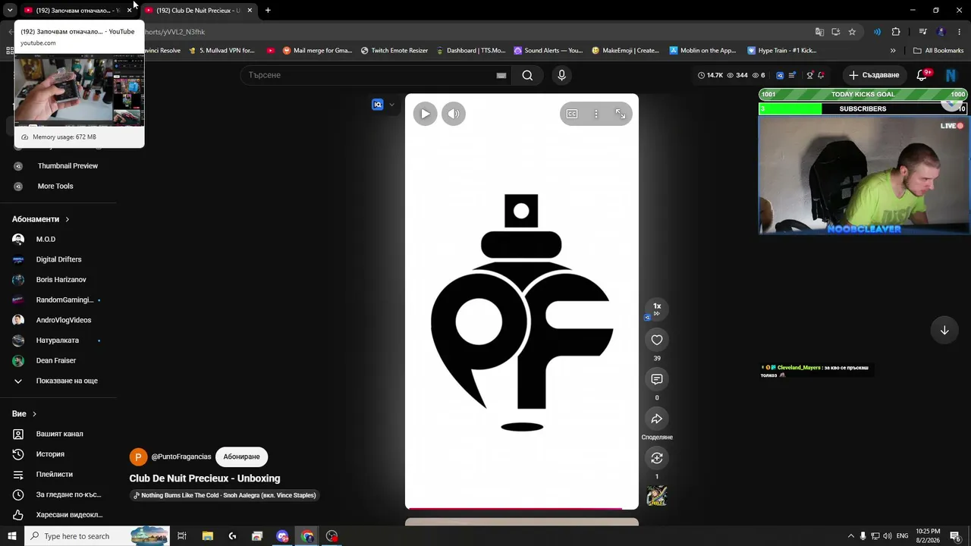Show hidden system tray icons
Viewport: 971px width, 546px height.
pyautogui.click(x=850, y=536)
